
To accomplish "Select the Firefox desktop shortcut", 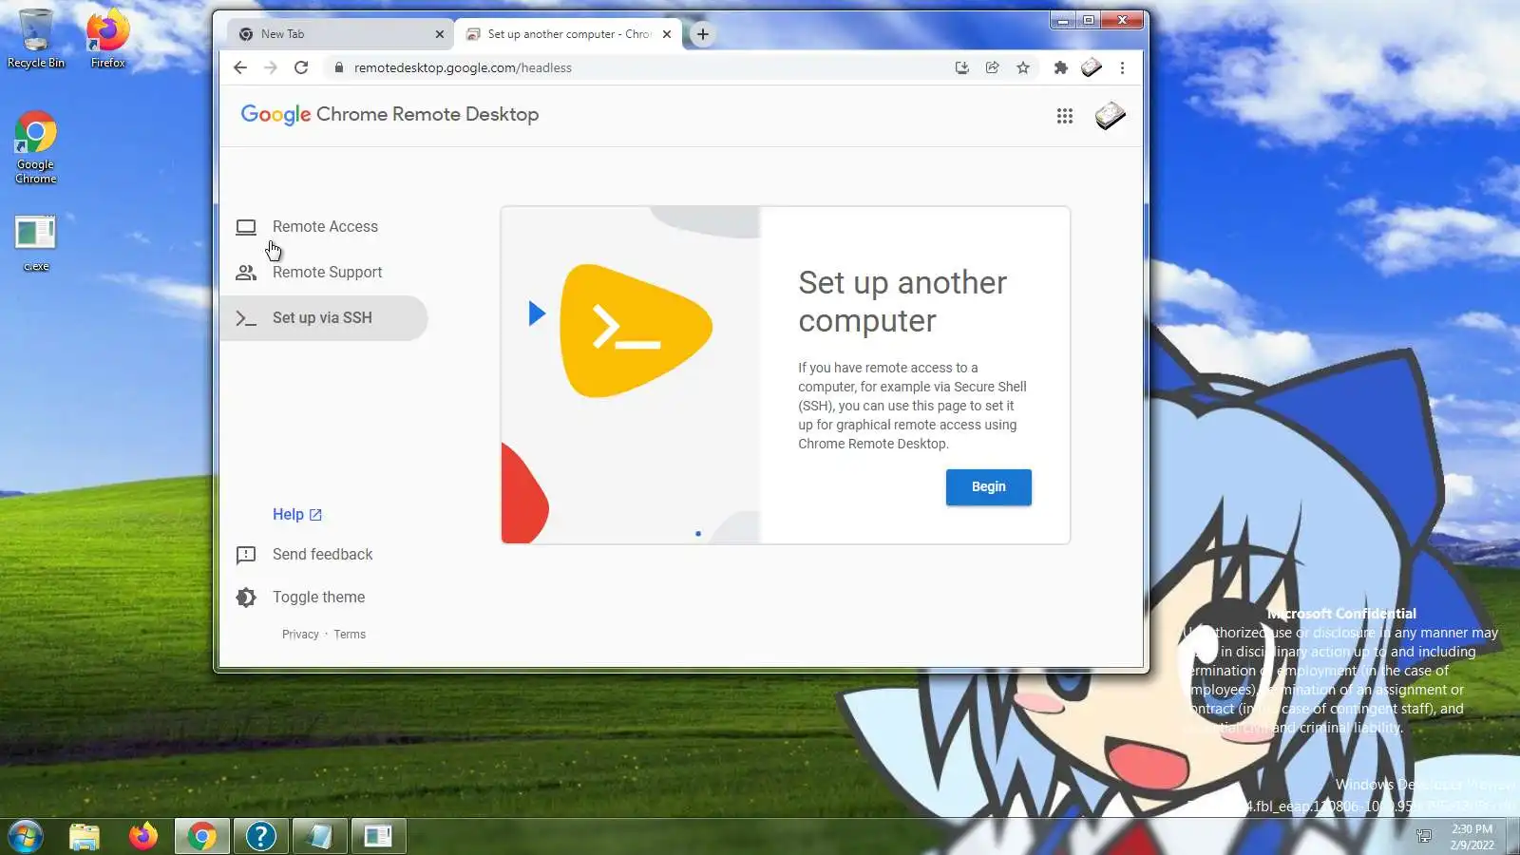I will point(108,39).
